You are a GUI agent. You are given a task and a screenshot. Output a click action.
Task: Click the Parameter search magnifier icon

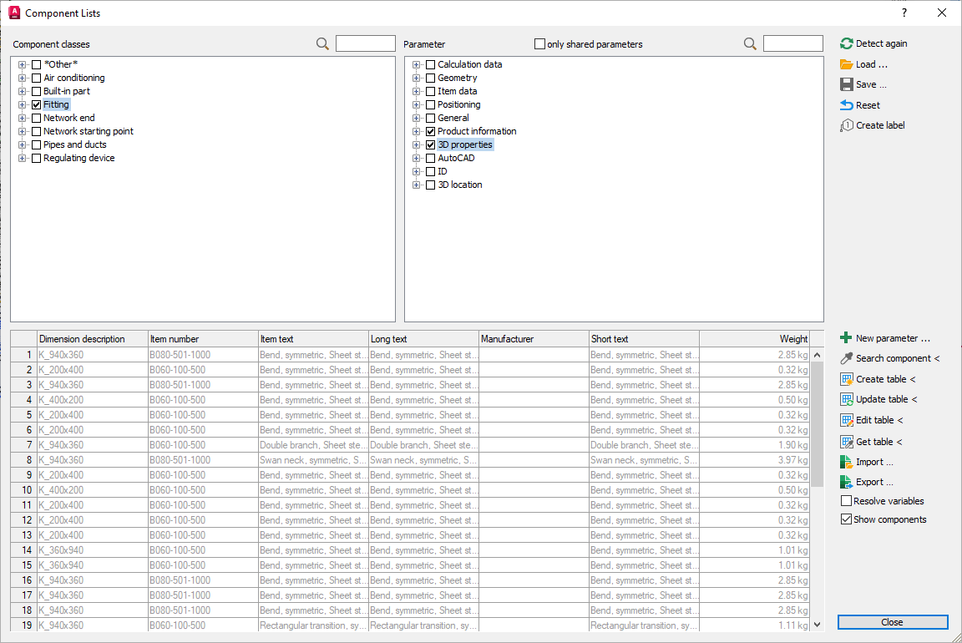pos(750,43)
